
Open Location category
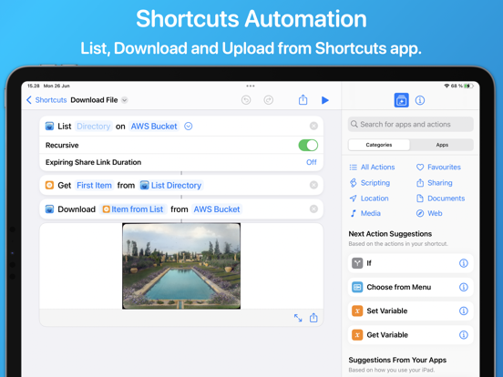click(x=369, y=199)
